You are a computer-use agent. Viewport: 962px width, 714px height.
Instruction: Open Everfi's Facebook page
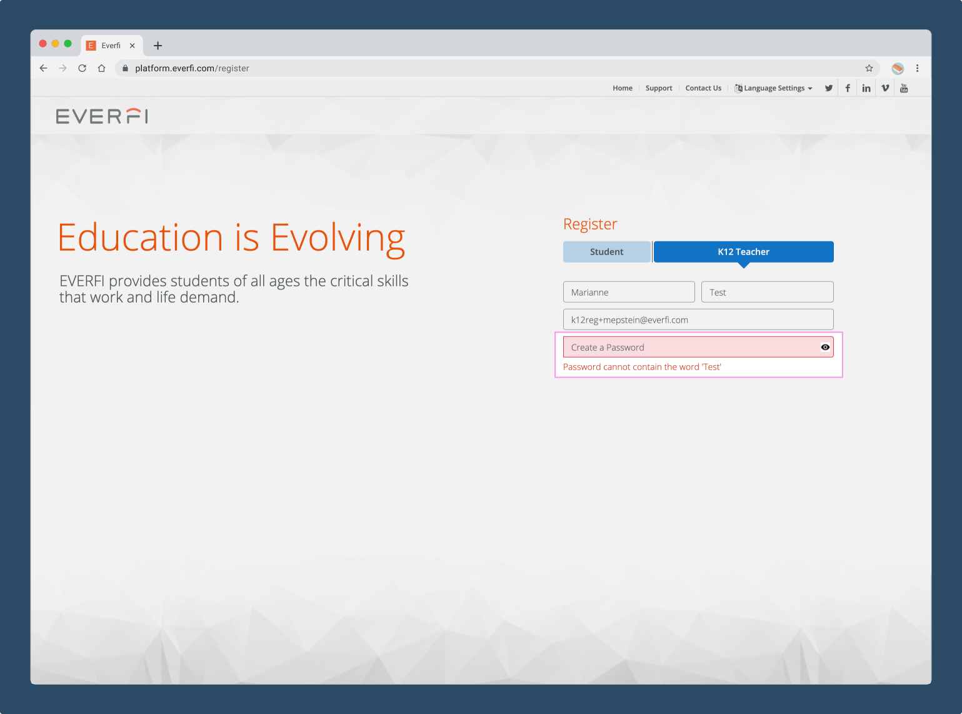(x=848, y=88)
